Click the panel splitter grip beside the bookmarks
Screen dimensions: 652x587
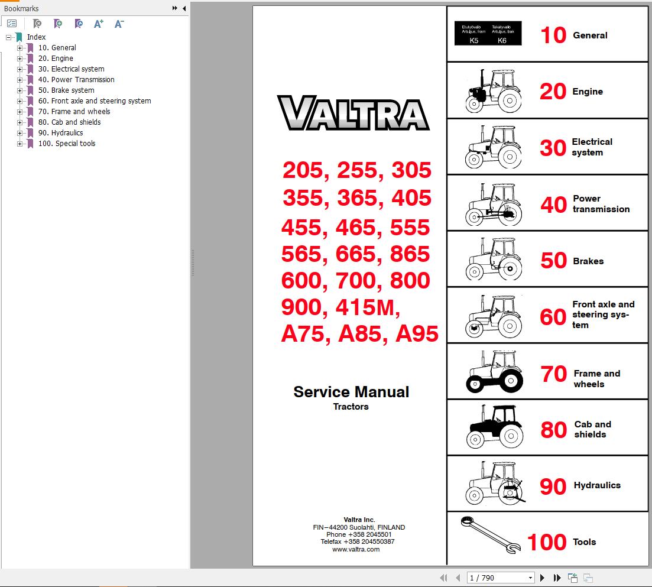tap(193, 262)
